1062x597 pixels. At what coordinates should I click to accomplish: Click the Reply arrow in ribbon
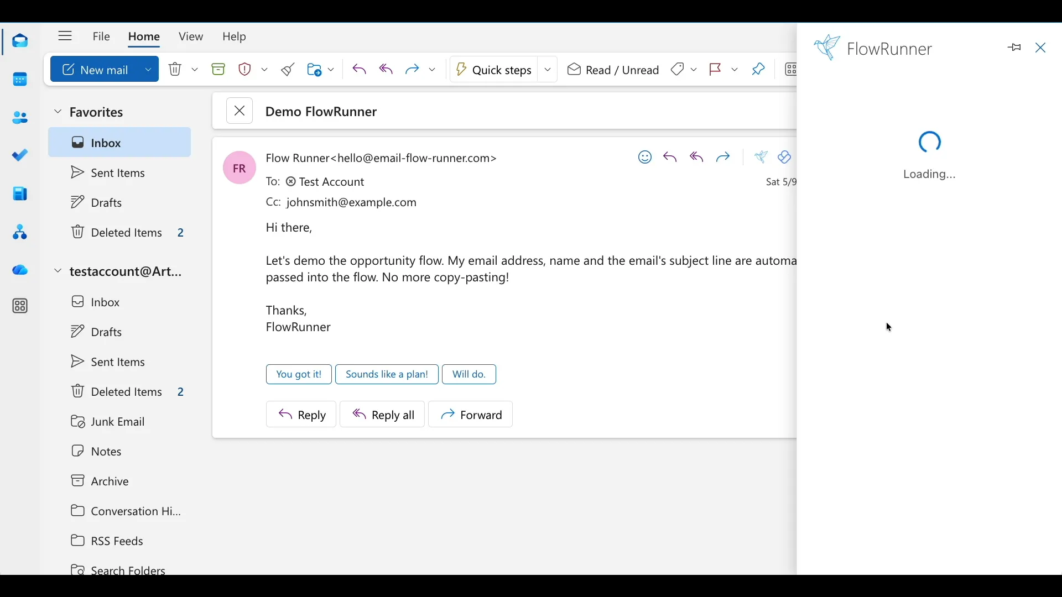point(360,70)
